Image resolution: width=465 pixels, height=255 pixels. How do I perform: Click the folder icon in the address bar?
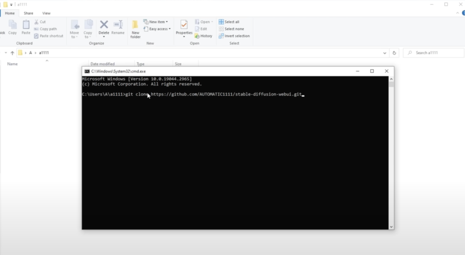tap(20, 53)
